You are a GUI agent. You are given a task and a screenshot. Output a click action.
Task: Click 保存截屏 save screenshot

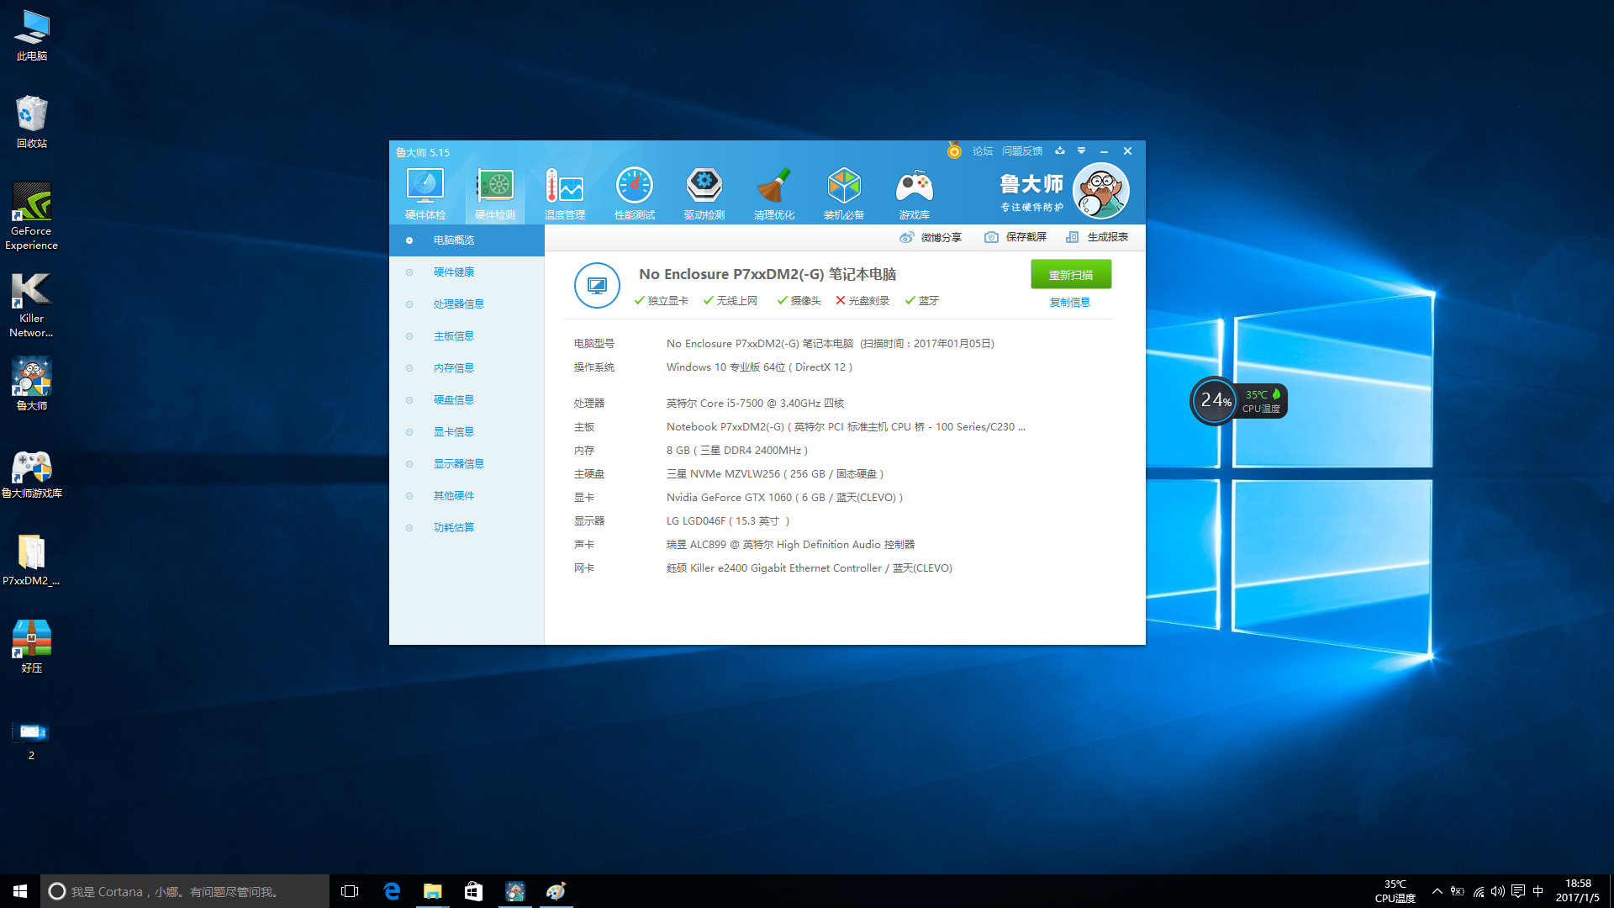(x=1015, y=237)
